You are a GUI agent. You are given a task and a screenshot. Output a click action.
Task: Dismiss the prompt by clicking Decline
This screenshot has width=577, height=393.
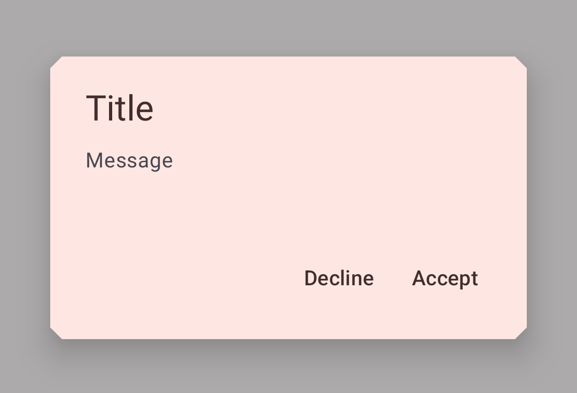click(x=339, y=278)
